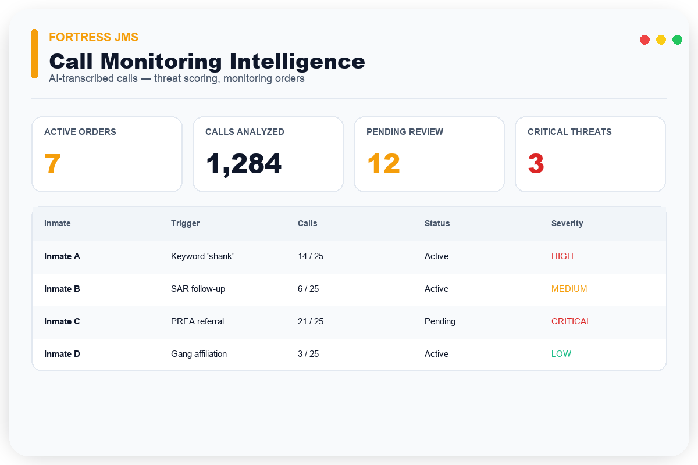The image size is (698, 465).
Task: Sort by the Inmate column header
Action: click(x=57, y=223)
